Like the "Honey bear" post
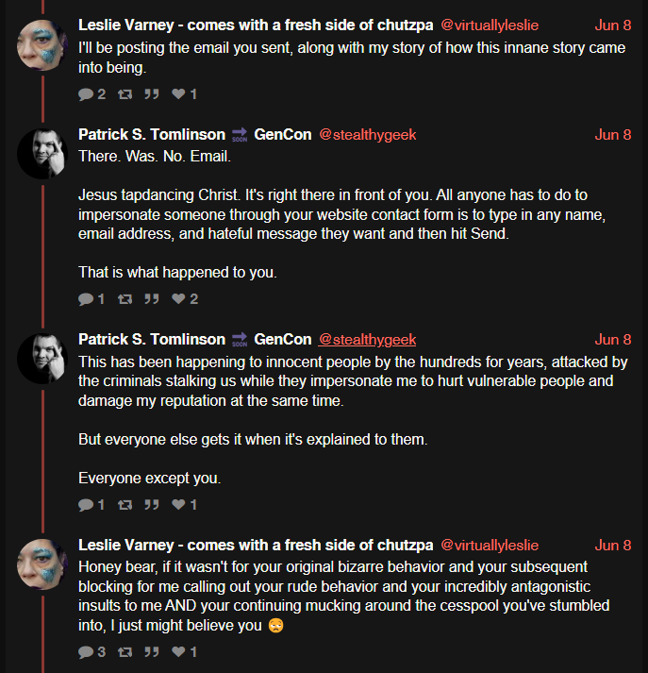648x673 pixels. [x=178, y=651]
